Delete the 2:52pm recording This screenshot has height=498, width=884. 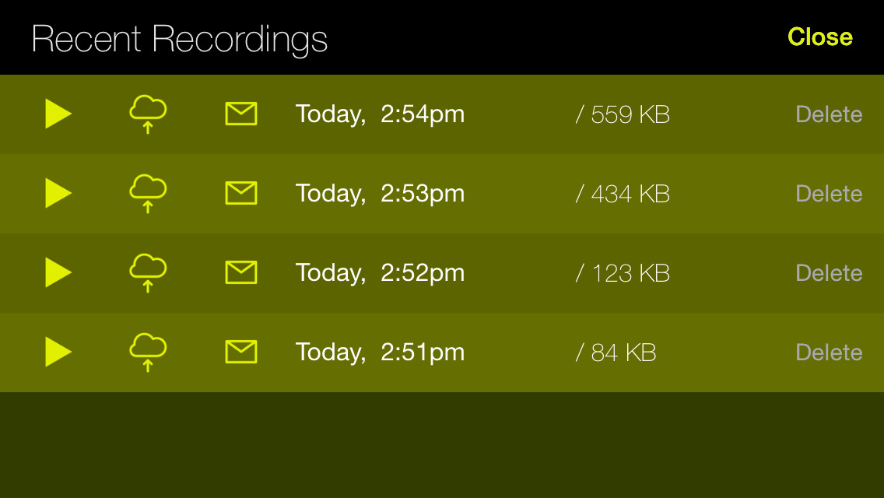[829, 274]
